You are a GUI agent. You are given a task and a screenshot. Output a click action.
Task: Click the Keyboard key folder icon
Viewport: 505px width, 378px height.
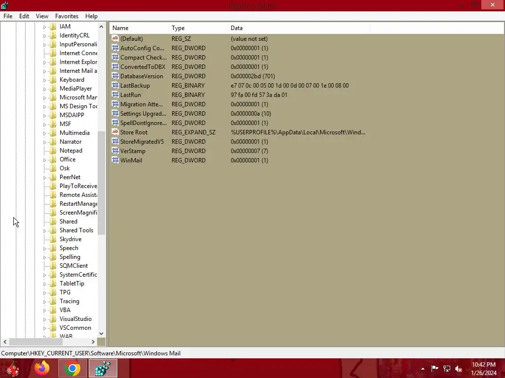[x=53, y=80]
